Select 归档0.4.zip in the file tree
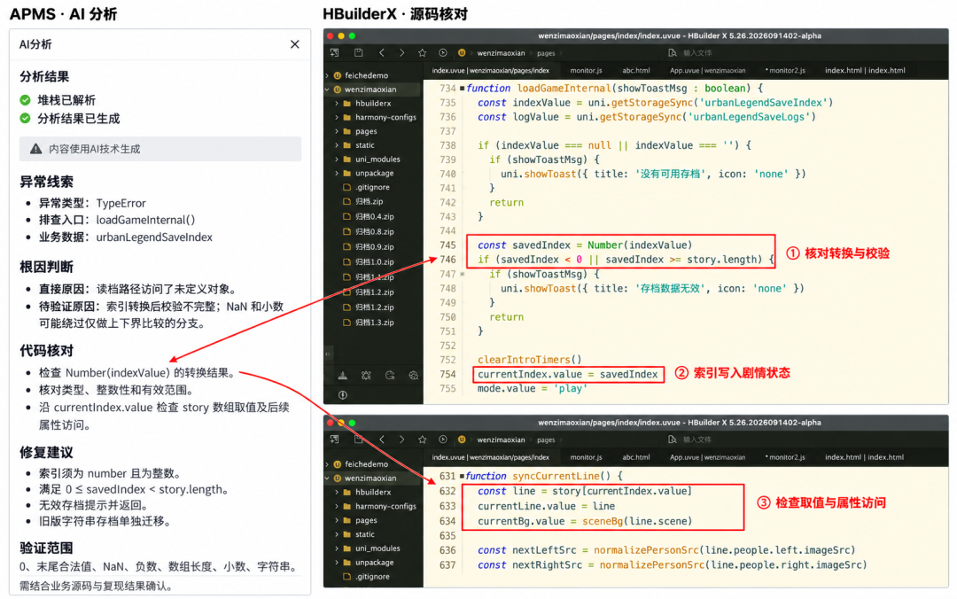Viewport: 957px width, 599px height. 374,217
